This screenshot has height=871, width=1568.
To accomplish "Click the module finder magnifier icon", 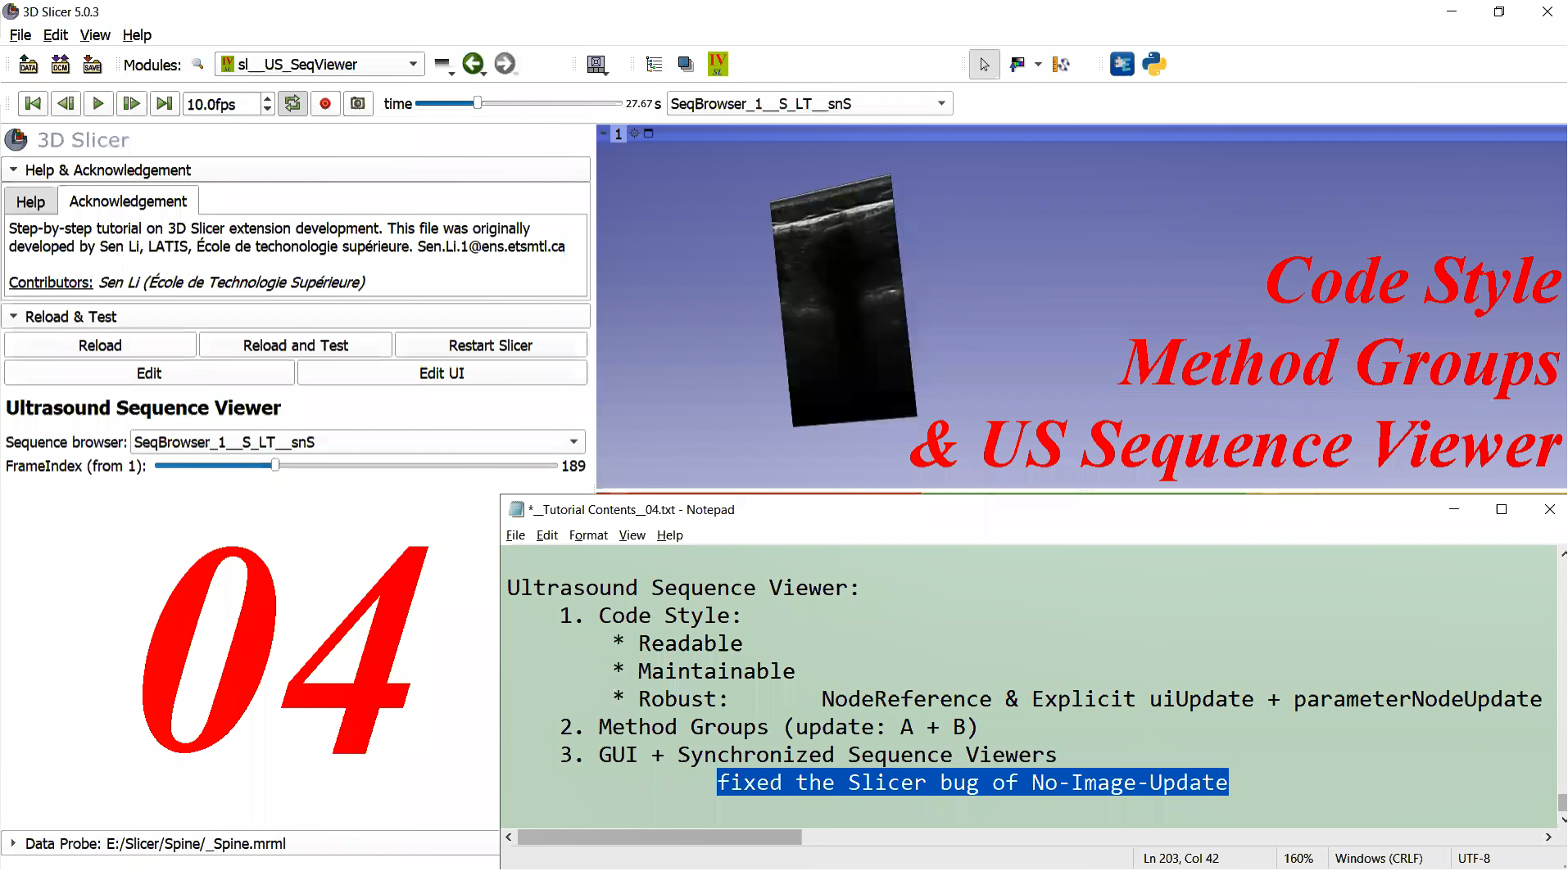I will pos(198,64).
